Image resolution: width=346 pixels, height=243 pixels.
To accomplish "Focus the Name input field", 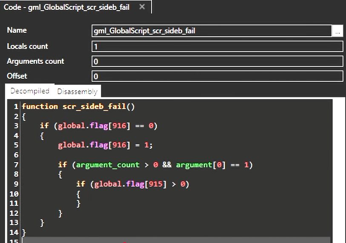I will click(x=212, y=31).
